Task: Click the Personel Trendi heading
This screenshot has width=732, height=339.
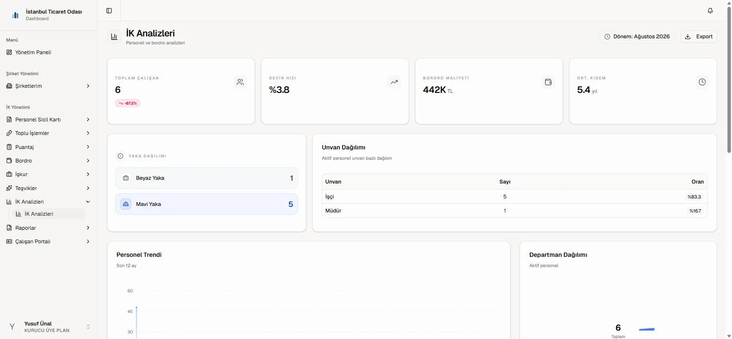Action: pos(139,255)
